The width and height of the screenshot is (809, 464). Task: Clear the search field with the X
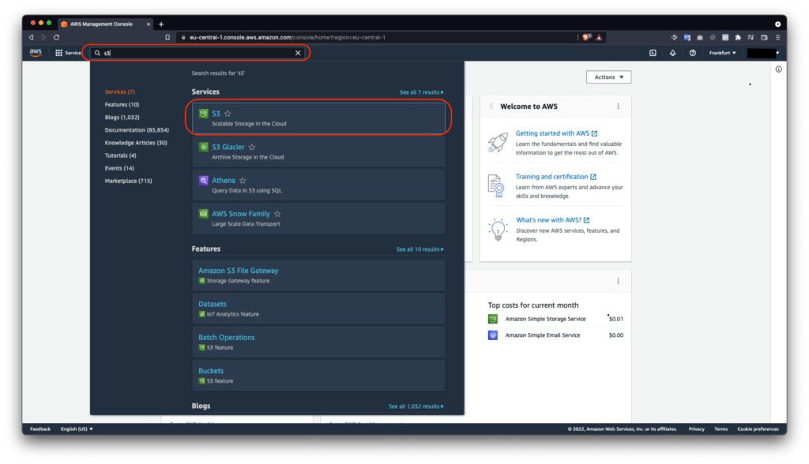click(x=298, y=52)
